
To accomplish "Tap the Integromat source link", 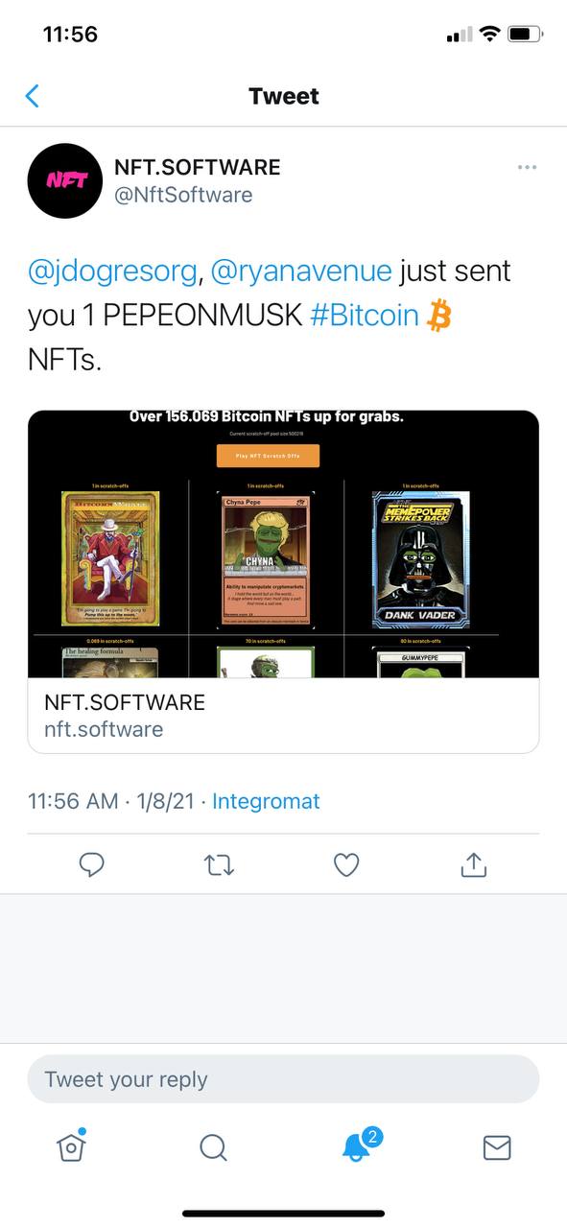I will coord(266,801).
